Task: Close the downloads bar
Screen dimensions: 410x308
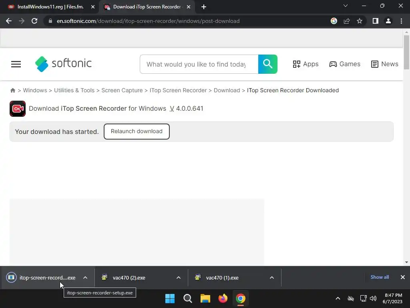Action: pyautogui.click(x=403, y=277)
